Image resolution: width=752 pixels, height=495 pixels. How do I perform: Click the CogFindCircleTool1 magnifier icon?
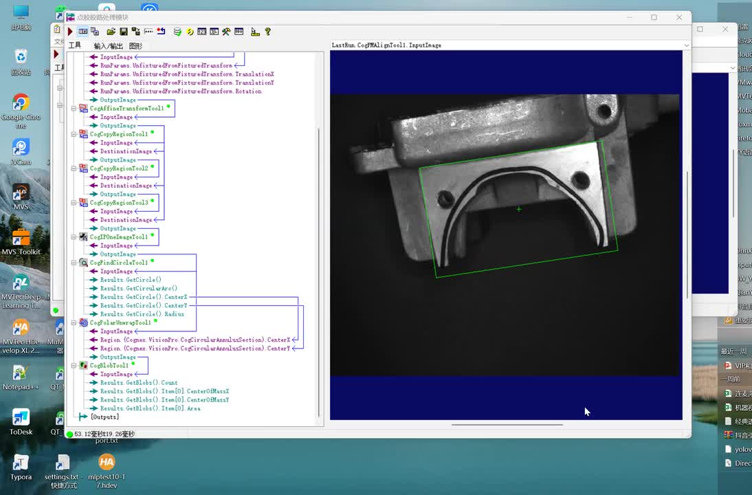(83, 263)
